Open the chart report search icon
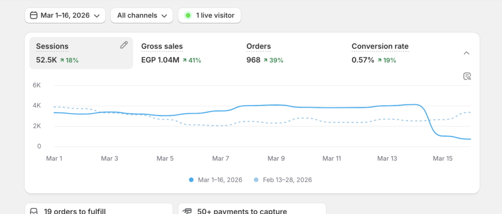 [x=467, y=76]
